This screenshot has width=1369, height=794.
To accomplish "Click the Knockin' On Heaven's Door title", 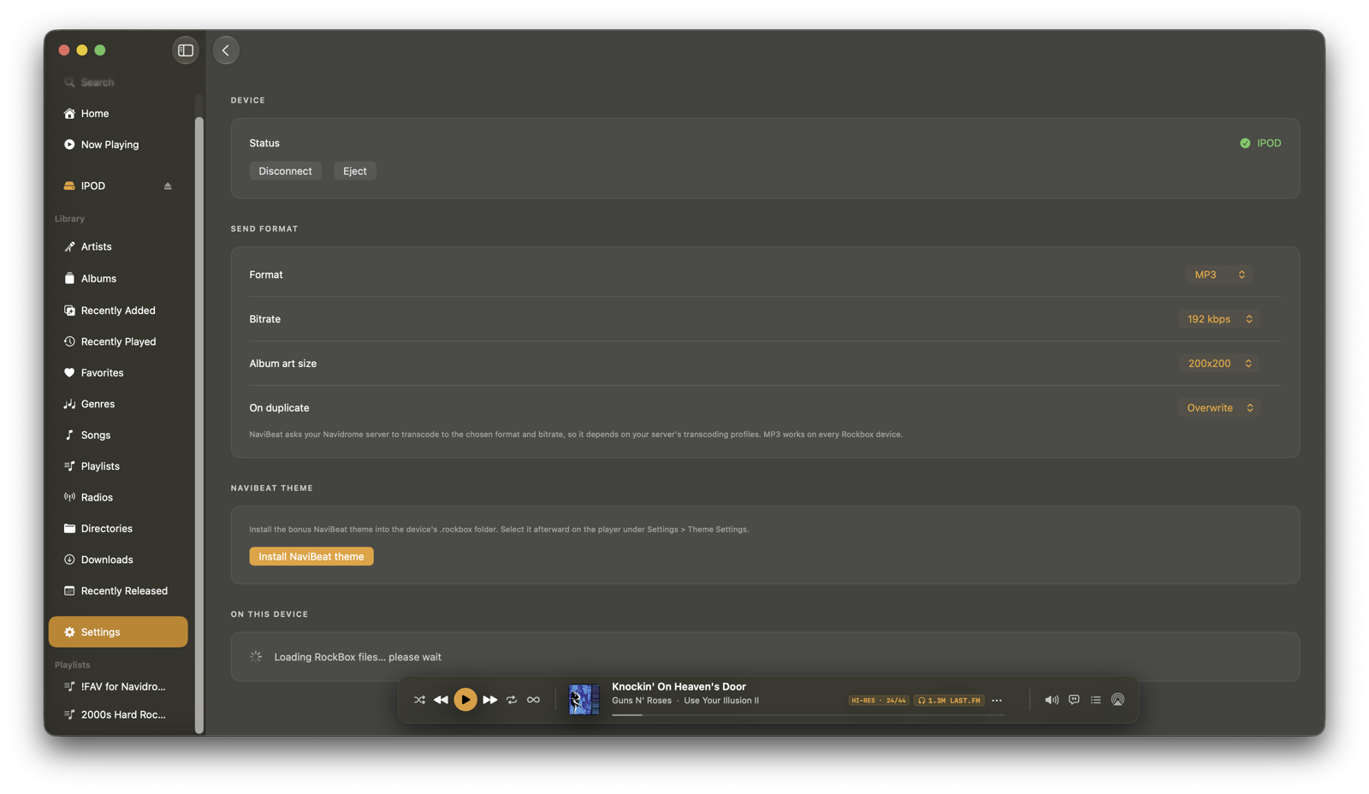I will pos(679,686).
